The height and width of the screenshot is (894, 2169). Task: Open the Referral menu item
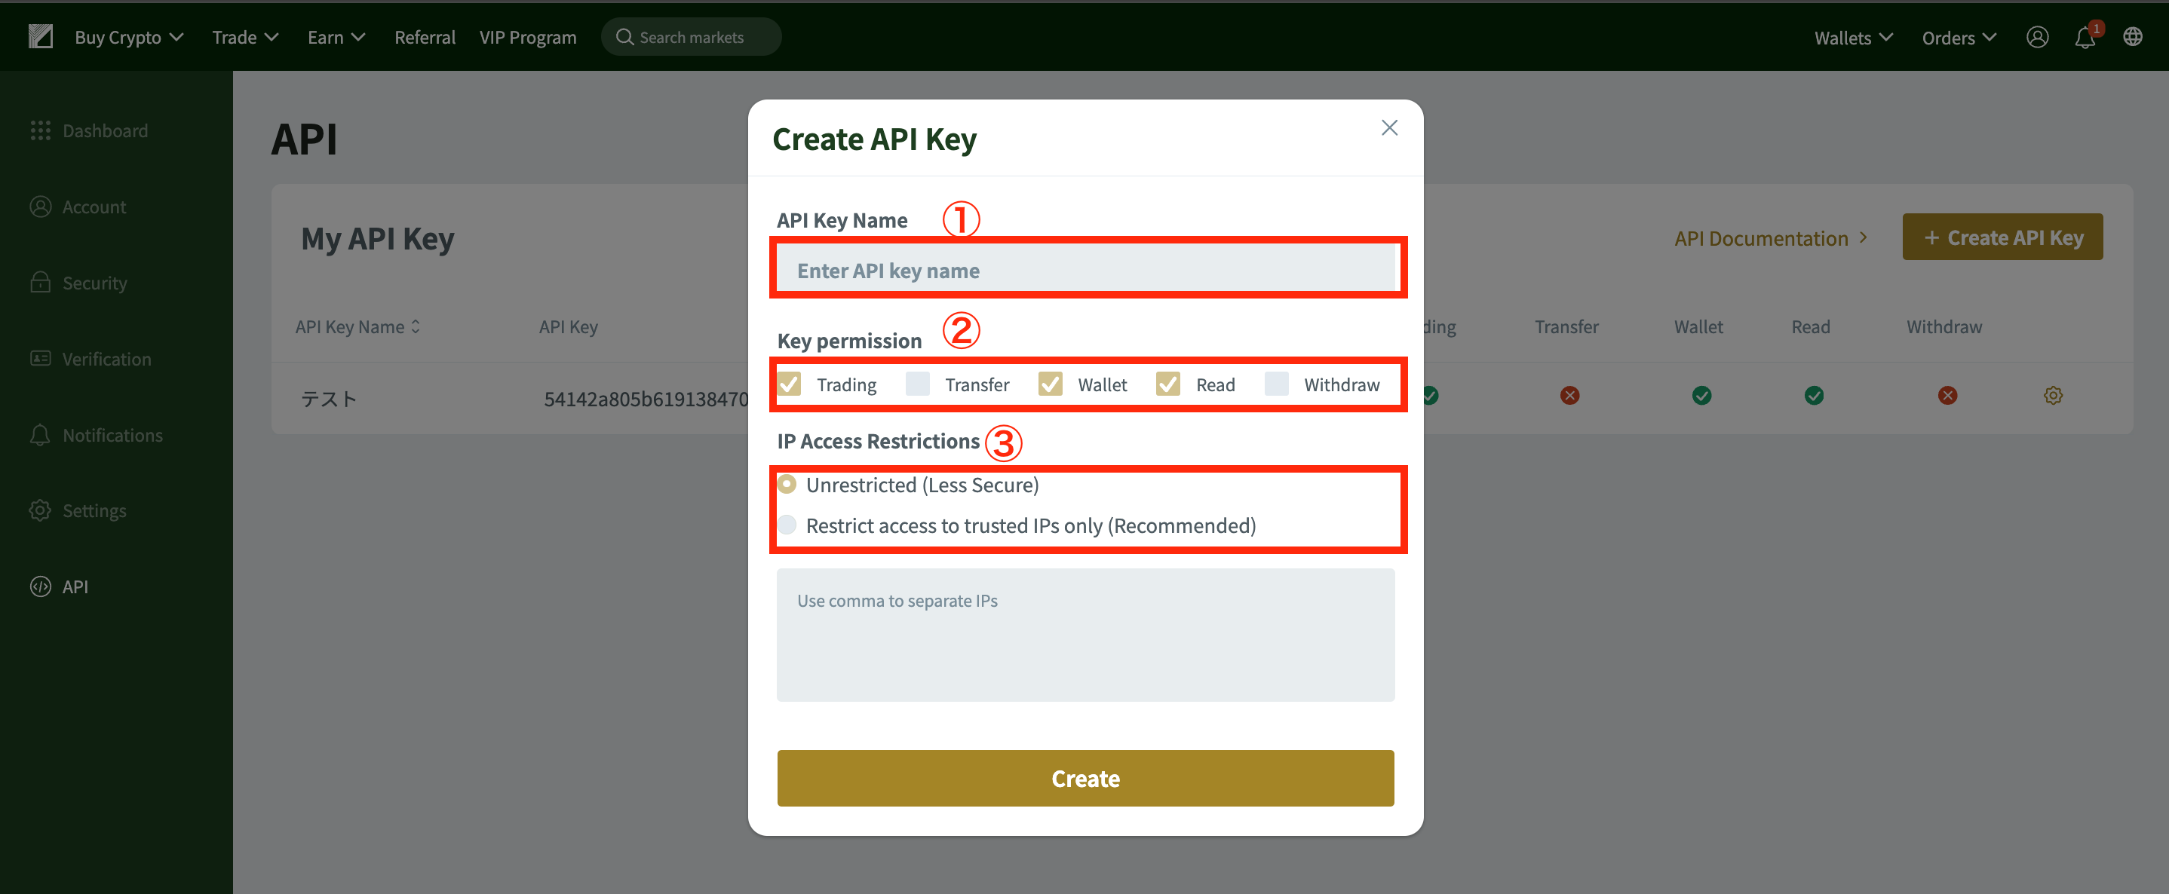point(425,37)
